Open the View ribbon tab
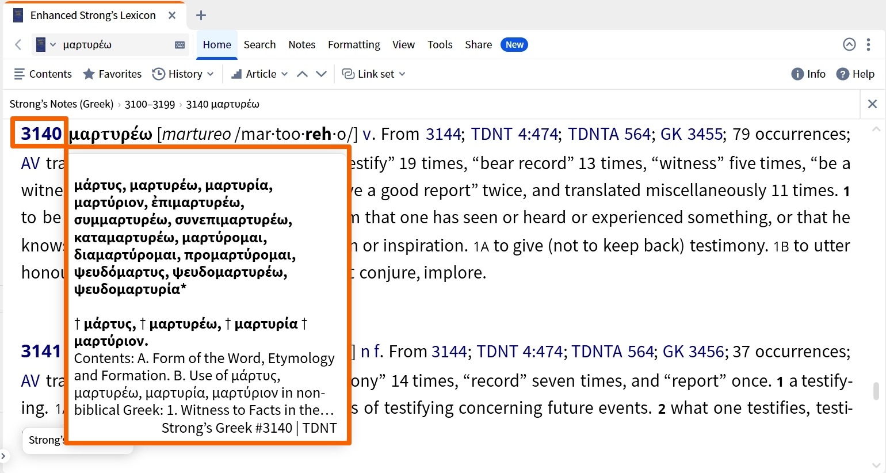 (403, 44)
